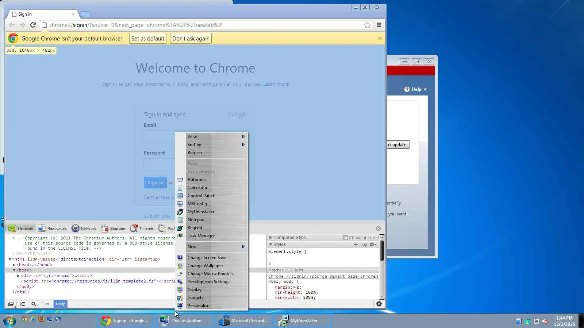Bookmark this page with the star icon
The width and height of the screenshot is (584, 328).
367,25
